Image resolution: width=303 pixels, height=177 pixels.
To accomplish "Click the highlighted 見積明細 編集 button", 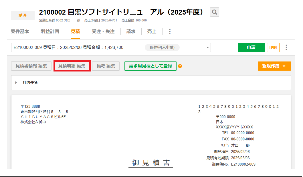I will (x=72, y=66).
